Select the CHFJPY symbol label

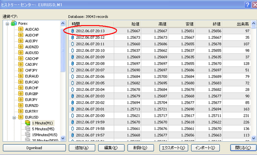[31, 70]
